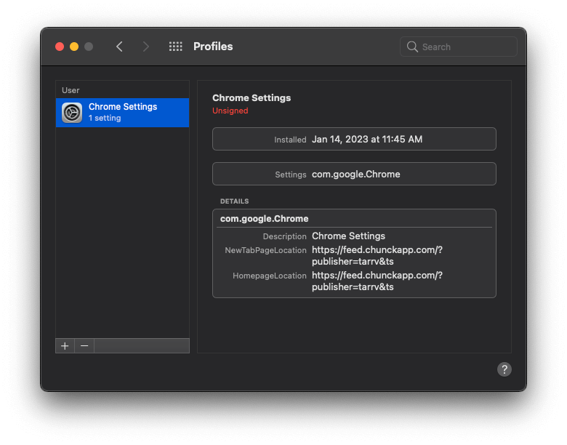Click the NewTabPageLocation label

265,250
